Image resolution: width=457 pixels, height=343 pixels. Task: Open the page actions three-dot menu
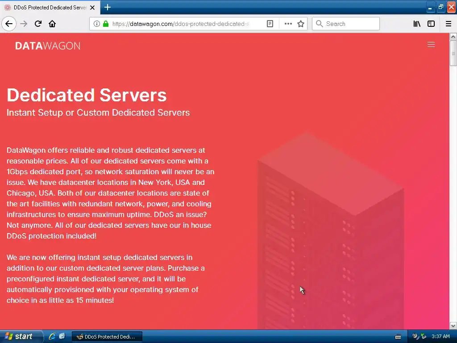(288, 24)
